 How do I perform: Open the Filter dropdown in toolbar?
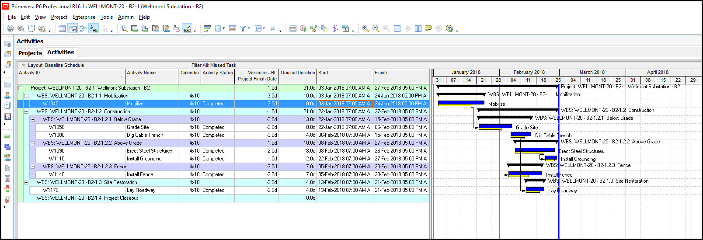coord(245,28)
